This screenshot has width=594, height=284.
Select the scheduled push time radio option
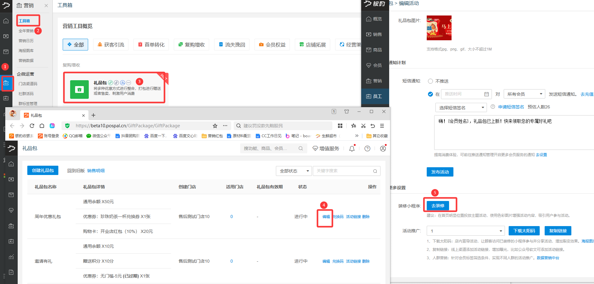click(x=430, y=94)
